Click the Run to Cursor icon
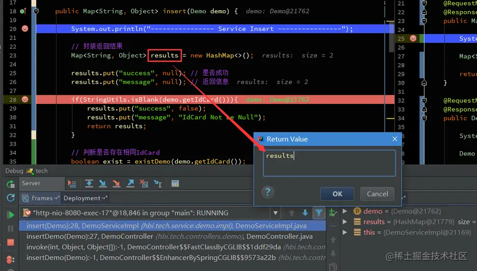The width and height of the screenshot is (477, 271). click(x=158, y=183)
